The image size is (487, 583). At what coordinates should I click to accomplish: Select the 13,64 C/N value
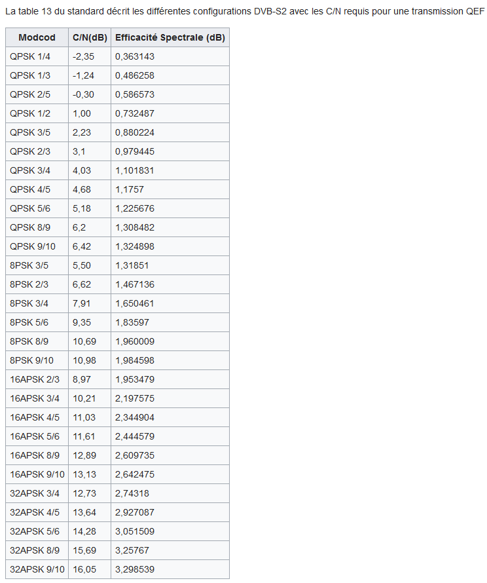tap(84, 512)
